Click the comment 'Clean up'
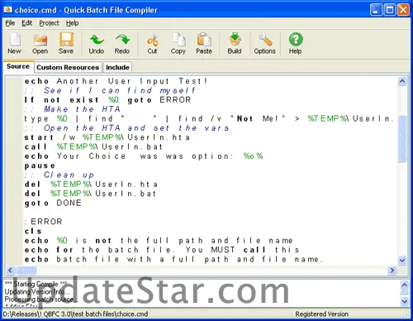The height and width of the screenshot is (321, 413). click(59, 175)
